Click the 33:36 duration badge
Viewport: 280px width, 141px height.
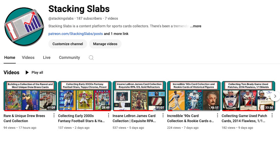pos(269,108)
